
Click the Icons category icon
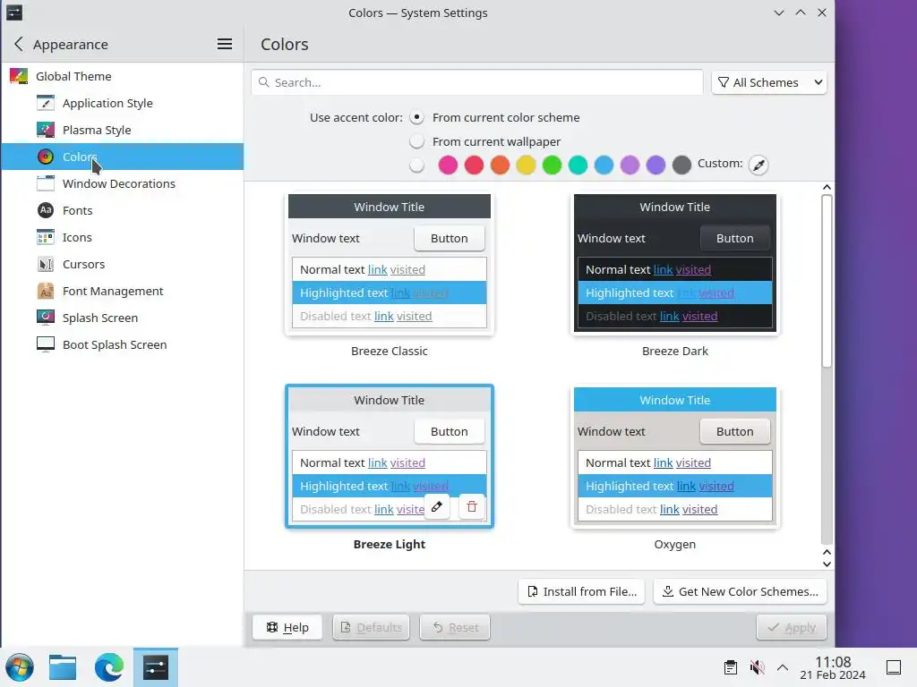tap(46, 237)
